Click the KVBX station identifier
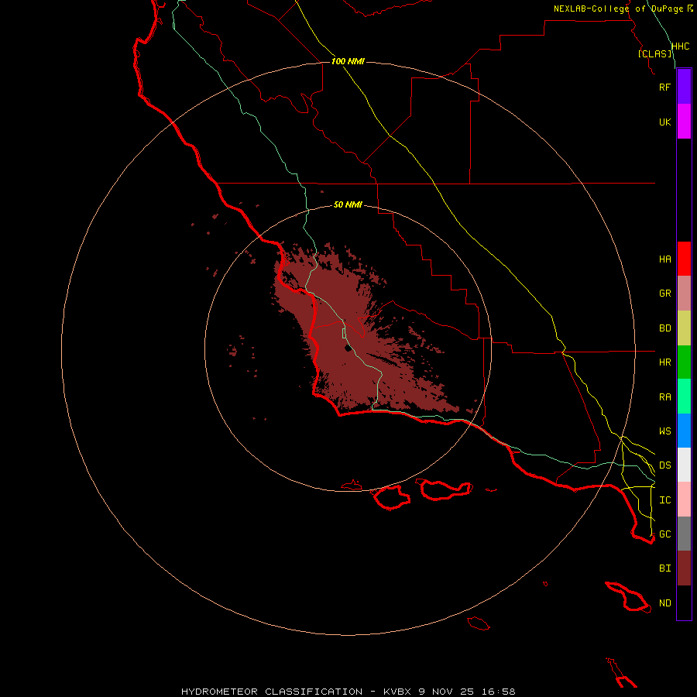 pyautogui.click(x=397, y=692)
